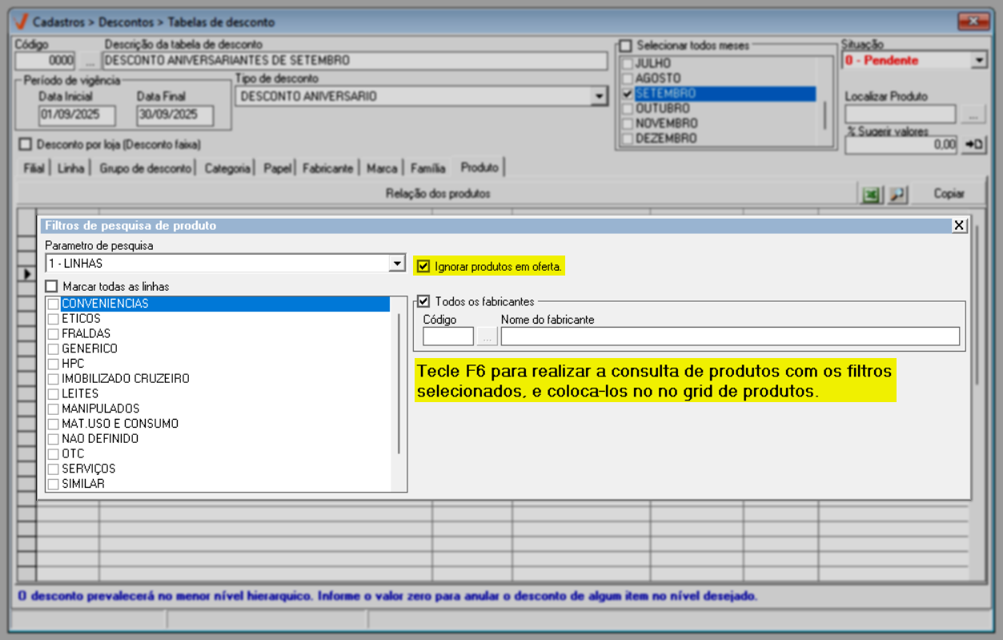Click the arrow button next to Sugerir valores
The width and height of the screenshot is (1003, 640).
974,145
